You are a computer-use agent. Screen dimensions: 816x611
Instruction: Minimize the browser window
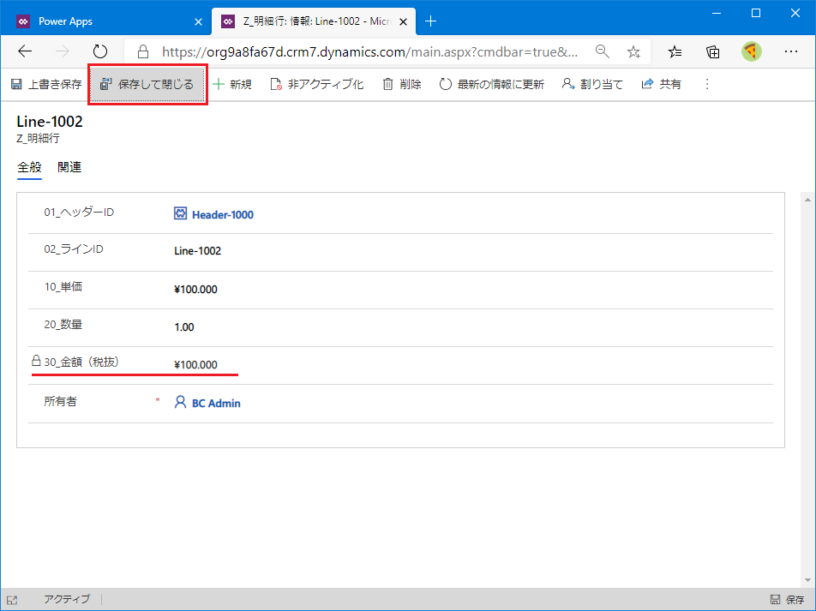pyautogui.click(x=717, y=13)
